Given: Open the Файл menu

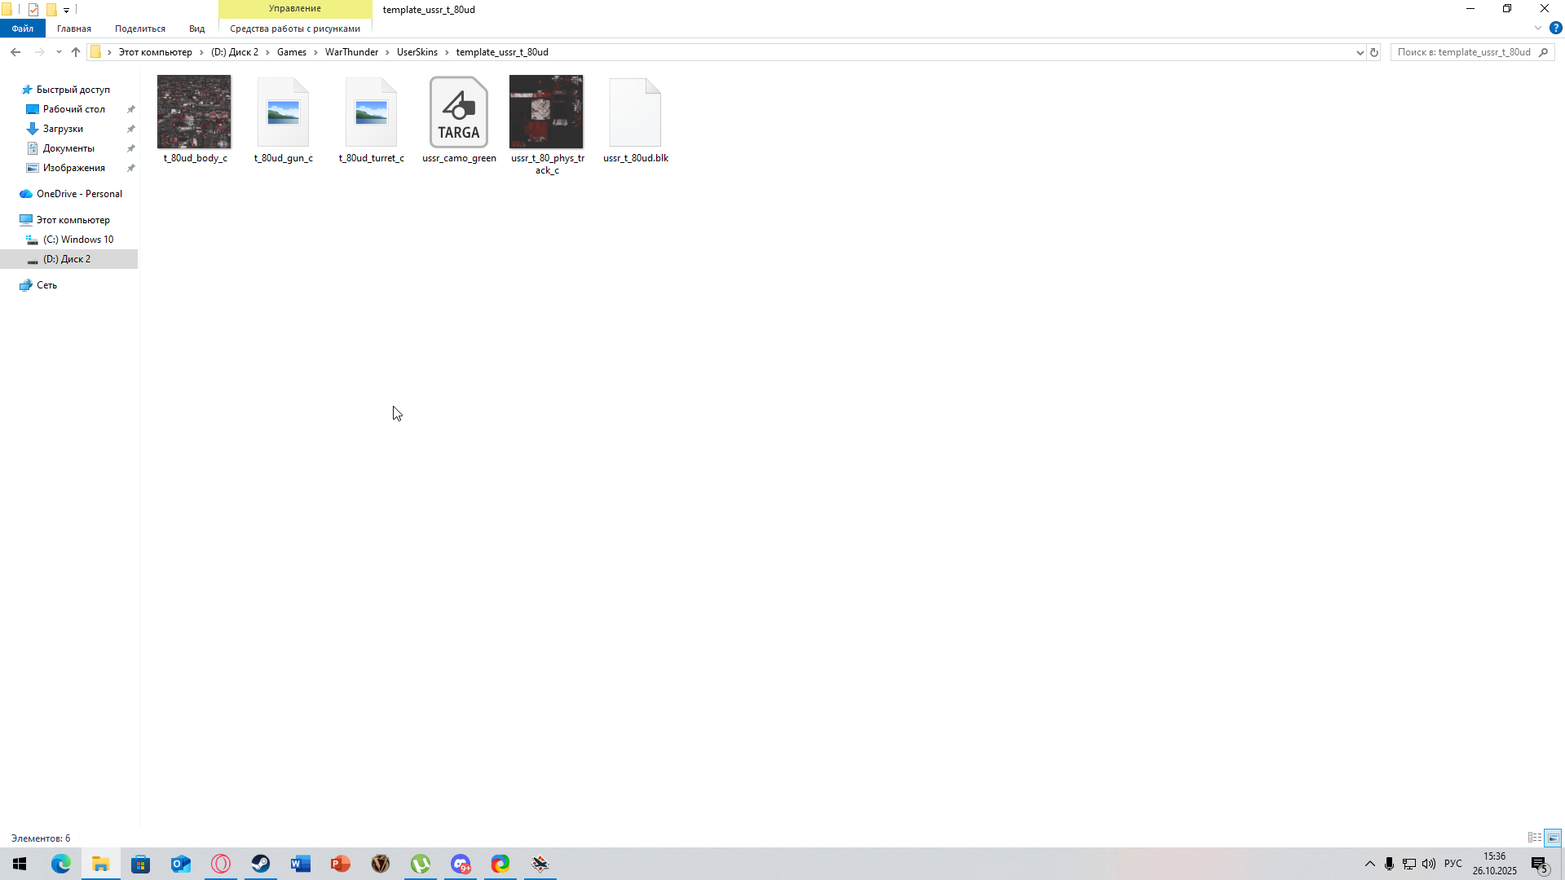Looking at the screenshot, I should (23, 29).
